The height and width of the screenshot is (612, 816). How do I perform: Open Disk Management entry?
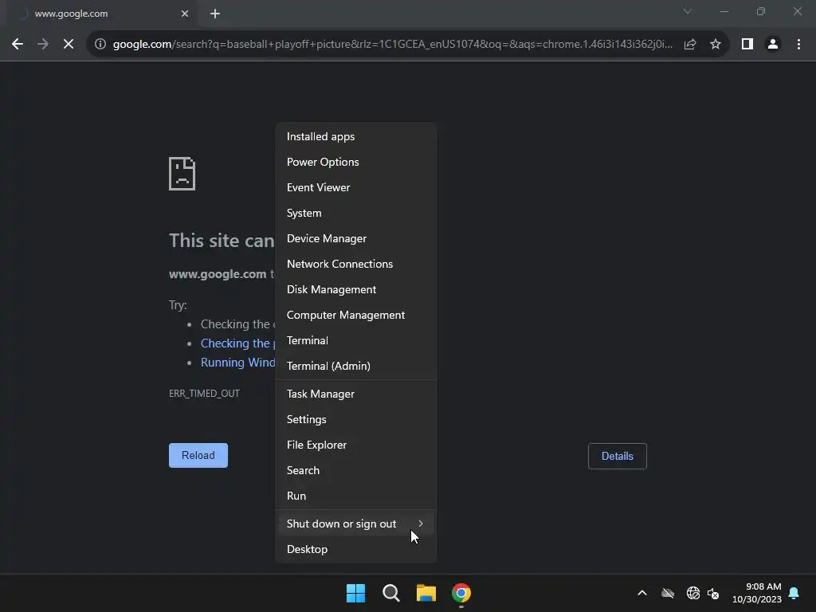pos(356,289)
